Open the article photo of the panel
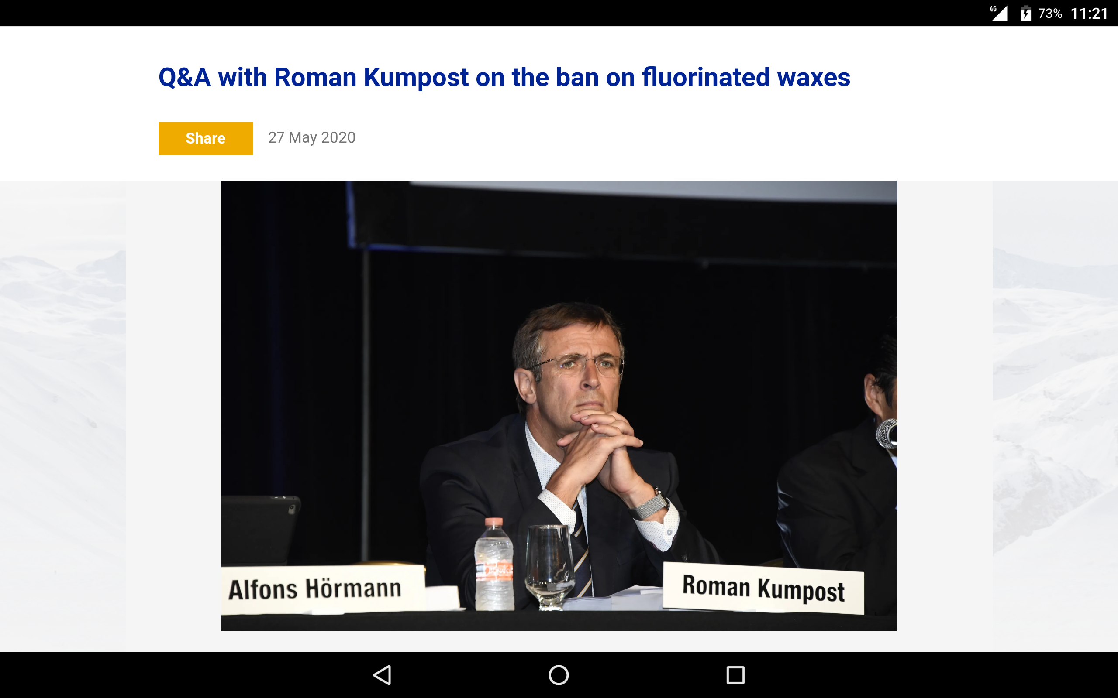Screen dimensions: 1118x698 click(x=559, y=406)
